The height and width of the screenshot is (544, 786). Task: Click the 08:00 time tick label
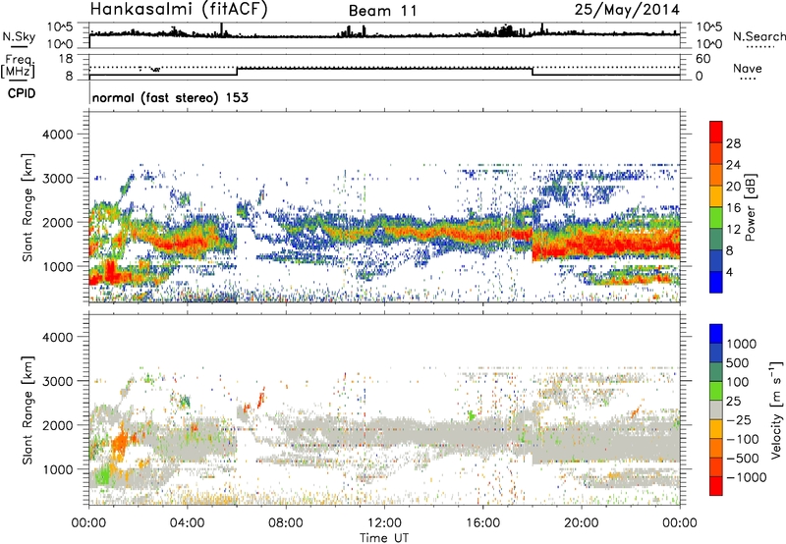(285, 523)
